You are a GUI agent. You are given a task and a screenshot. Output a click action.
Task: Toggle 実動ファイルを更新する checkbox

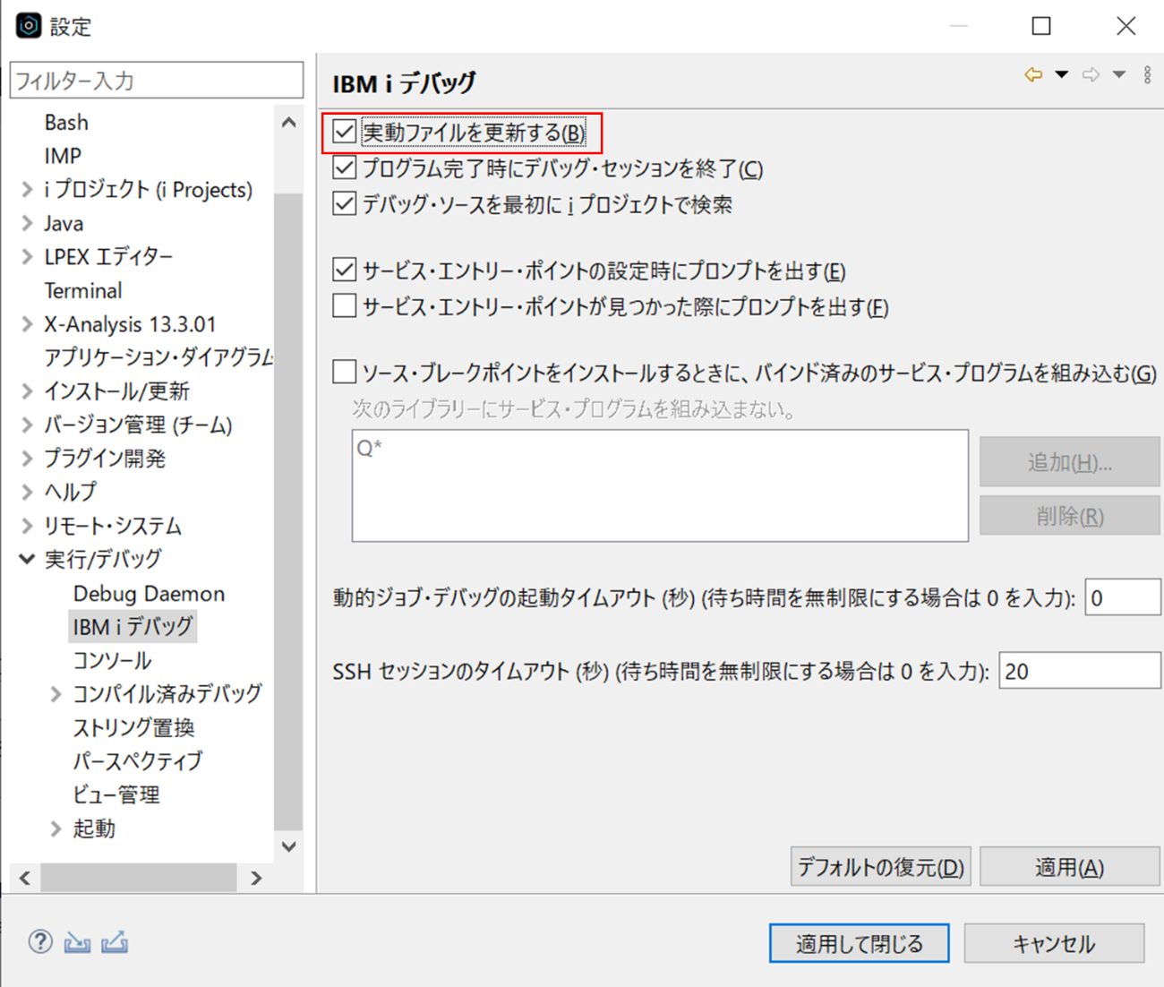point(345,132)
